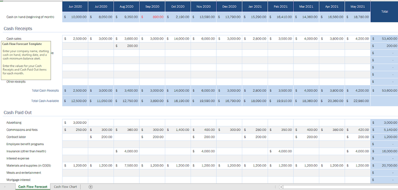Select the Nov 2020 column header
Viewport: 398px width, 190px height.
pos(203,7)
